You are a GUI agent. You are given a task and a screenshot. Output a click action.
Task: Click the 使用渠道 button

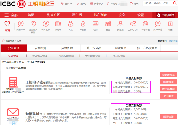tap(168, 96)
